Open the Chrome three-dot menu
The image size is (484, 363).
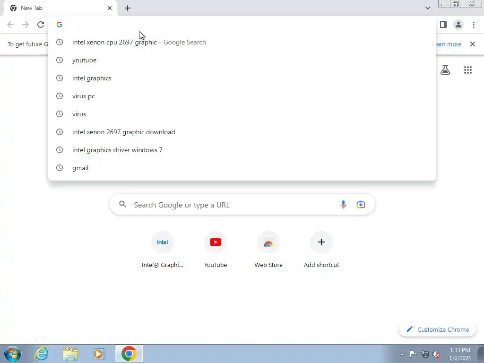(474, 25)
